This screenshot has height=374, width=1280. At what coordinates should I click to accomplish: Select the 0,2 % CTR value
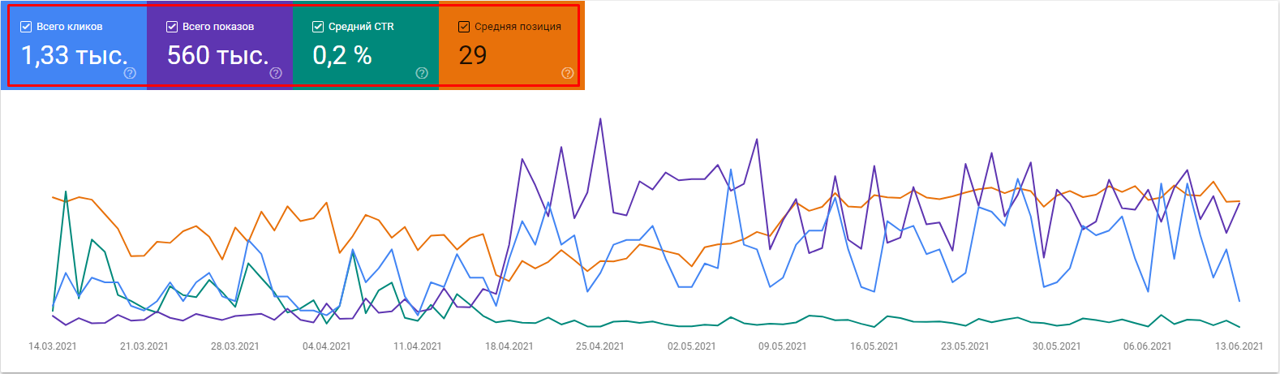coord(342,55)
